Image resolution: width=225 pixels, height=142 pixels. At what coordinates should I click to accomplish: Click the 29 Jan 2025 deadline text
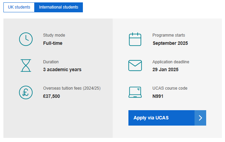click(x=165, y=69)
